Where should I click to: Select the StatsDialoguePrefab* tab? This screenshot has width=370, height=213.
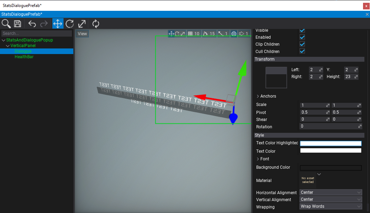pyautogui.click(x=22, y=14)
